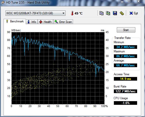This screenshot has height=117, width=145.
Task: Switch to the Info tab
Action: 32,22
